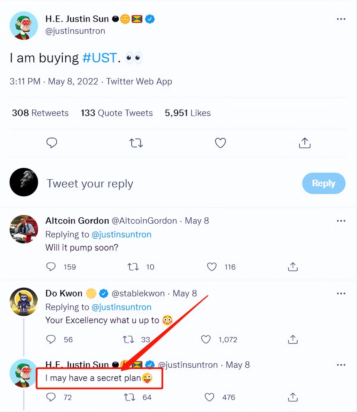This screenshot has width=357, height=412.
Task: Open more options on Do Kwon's reply
Action: tap(341, 294)
